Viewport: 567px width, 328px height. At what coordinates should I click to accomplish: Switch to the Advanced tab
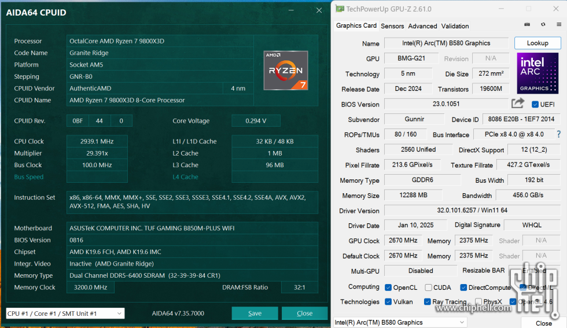pyautogui.click(x=422, y=26)
